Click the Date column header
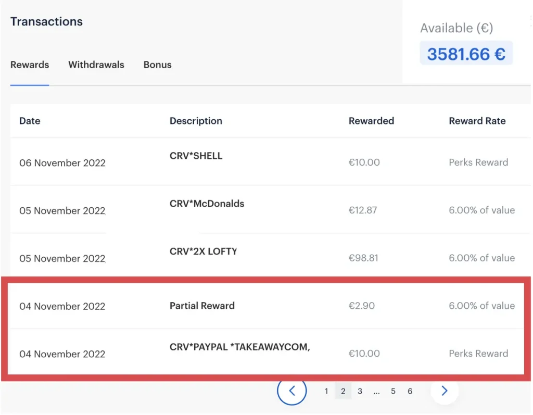 point(30,121)
